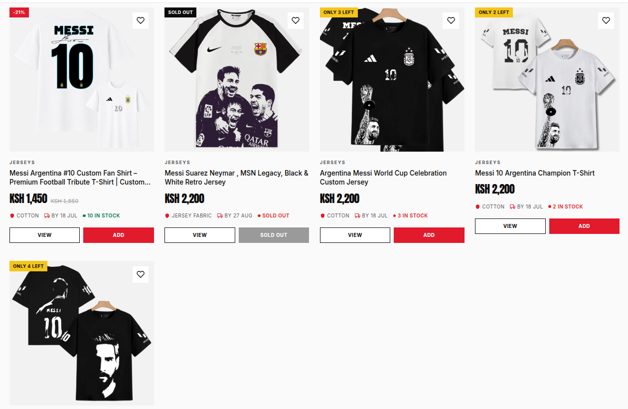Screen dimensions: 628x409
Task: Click the 'Only 3 Left' yellow badge
Action: coord(339,12)
